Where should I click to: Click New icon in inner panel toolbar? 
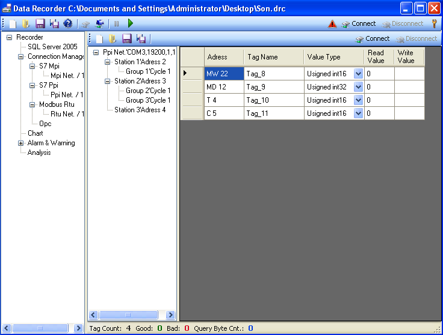99,38
